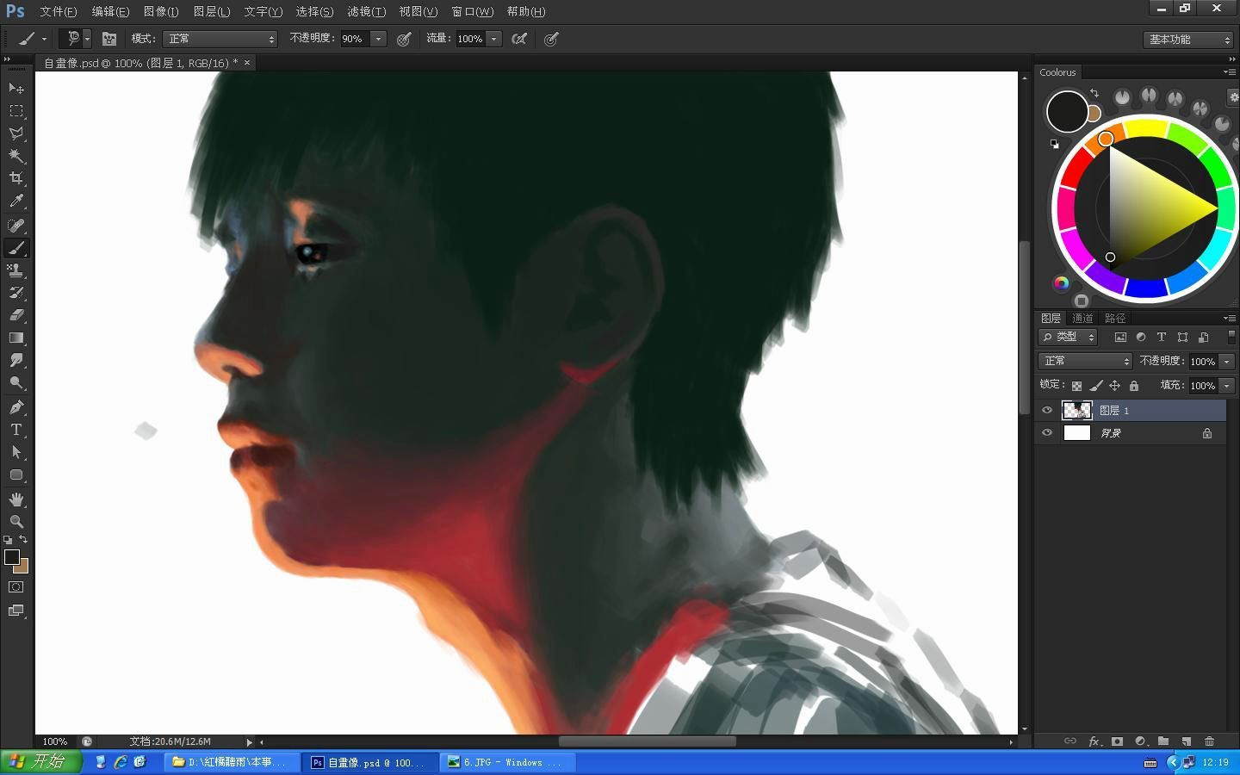
Task: Toggle tablet pressure for opacity
Action: click(x=404, y=39)
